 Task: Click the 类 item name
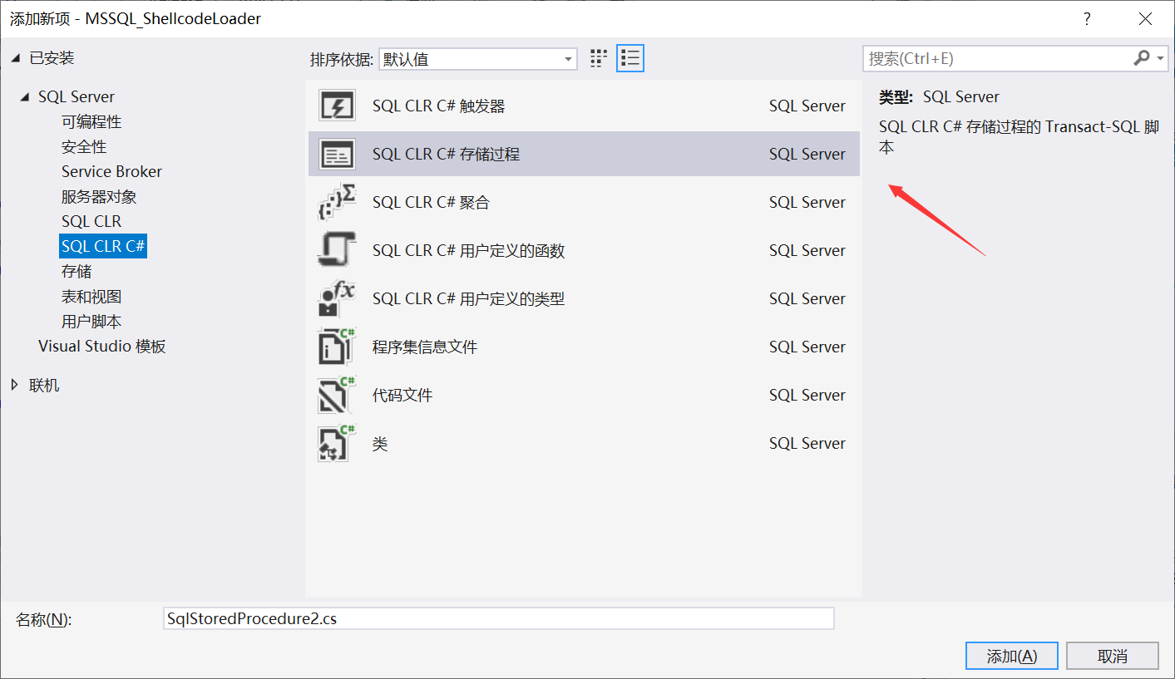[380, 443]
